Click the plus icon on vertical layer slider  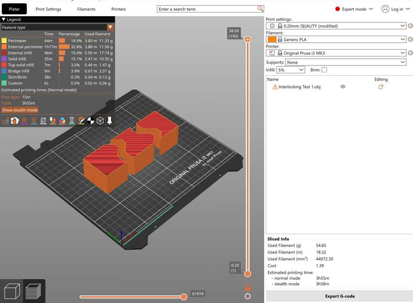click(248, 39)
